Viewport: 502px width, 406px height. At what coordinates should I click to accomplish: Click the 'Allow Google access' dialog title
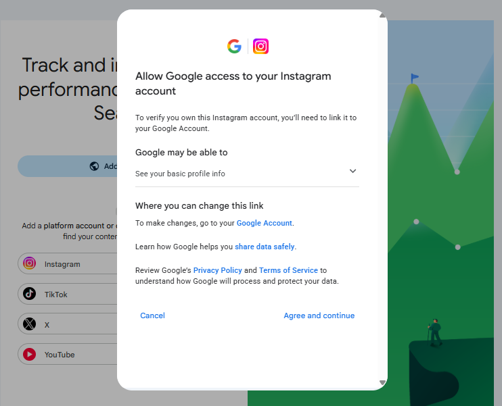233,84
